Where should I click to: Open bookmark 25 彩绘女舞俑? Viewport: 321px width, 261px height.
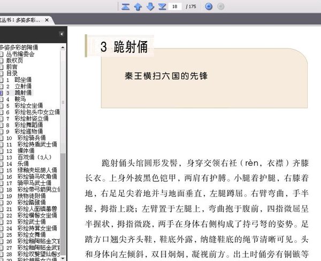pyautogui.click(x=26, y=235)
